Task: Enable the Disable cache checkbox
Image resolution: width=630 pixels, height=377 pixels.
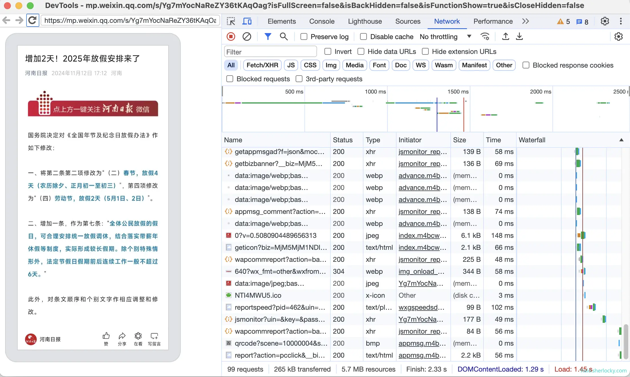Action: point(363,36)
